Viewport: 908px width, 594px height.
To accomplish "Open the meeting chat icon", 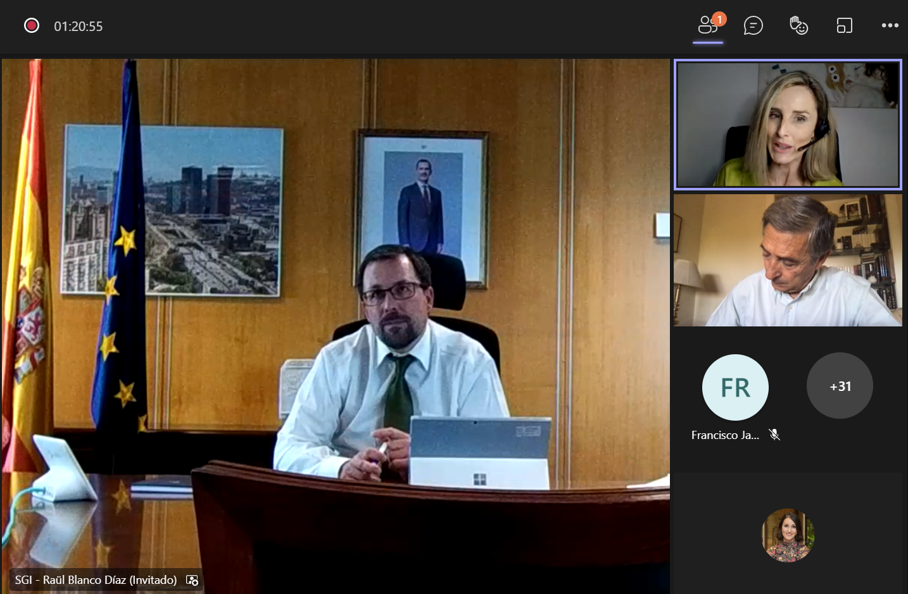I will (x=753, y=26).
